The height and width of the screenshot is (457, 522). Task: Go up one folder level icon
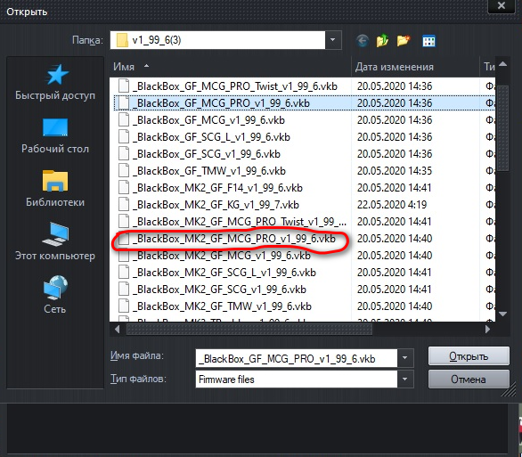tap(382, 41)
